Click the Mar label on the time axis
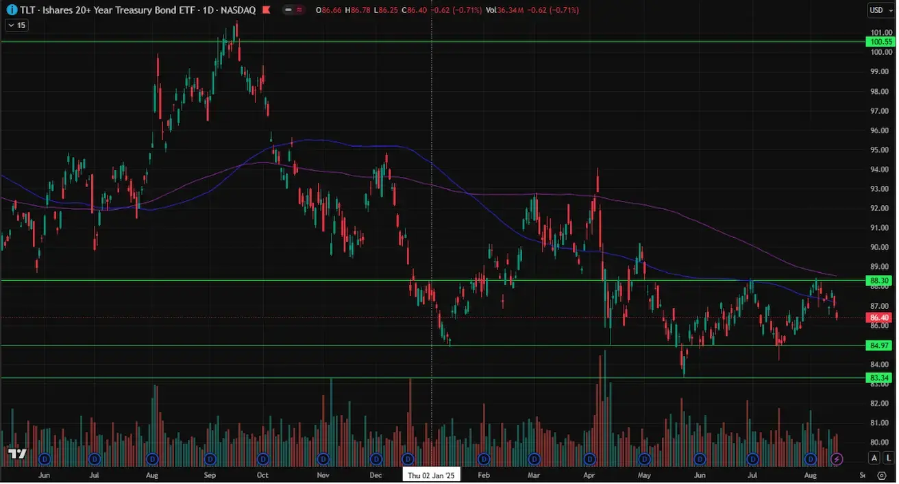899x484 pixels. click(534, 475)
